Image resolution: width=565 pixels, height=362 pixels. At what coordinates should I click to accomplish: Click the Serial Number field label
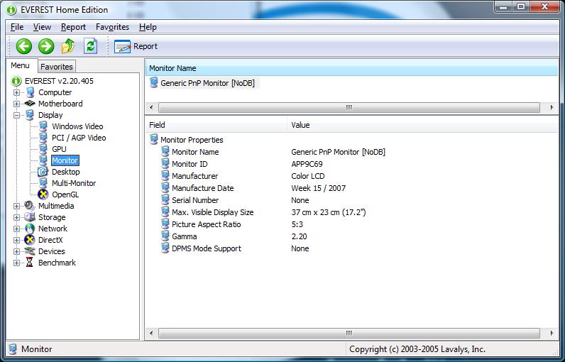pyautogui.click(x=195, y=200)
